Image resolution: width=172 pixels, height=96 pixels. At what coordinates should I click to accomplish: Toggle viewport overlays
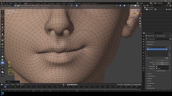click(124, 5)
